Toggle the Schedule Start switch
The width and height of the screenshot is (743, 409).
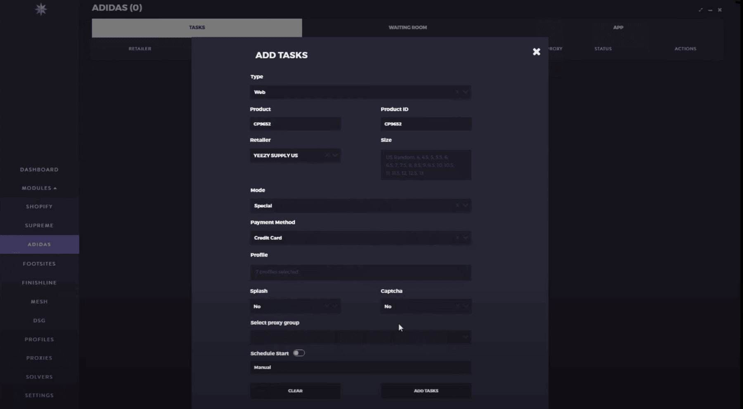click(x=299, y=353)
